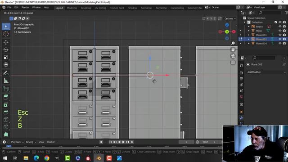Open Microsoft Edge from the taskbar
The width and height of the screenshot is (288, 162).
click(36, 158)
